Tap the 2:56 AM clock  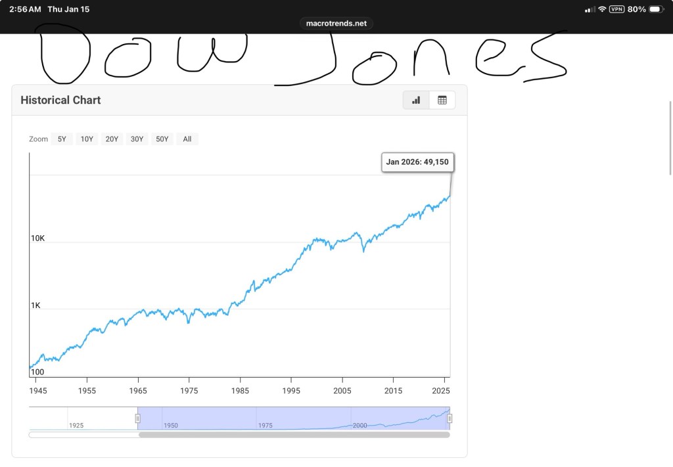[25, 9]
